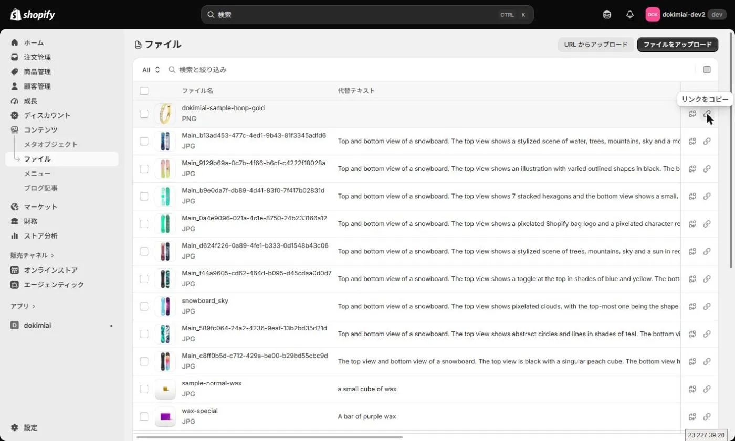Image resolution: width=735 pixels, height=441 pixels.
Task: Open the All view dropdown
Action: pos(151,70)
